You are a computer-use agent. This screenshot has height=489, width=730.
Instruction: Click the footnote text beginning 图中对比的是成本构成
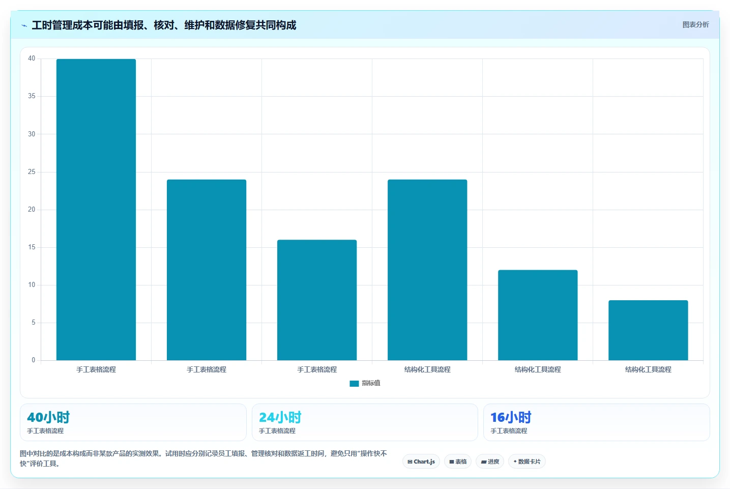click(203, 458)
